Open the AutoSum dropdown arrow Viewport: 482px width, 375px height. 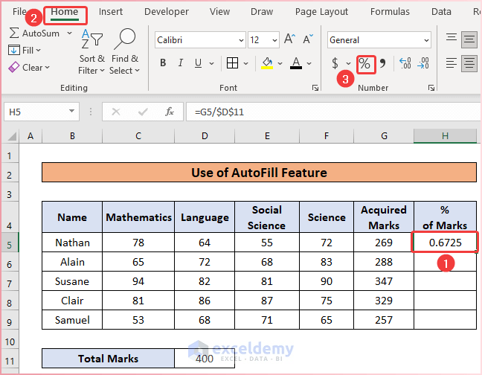[69, 33]
